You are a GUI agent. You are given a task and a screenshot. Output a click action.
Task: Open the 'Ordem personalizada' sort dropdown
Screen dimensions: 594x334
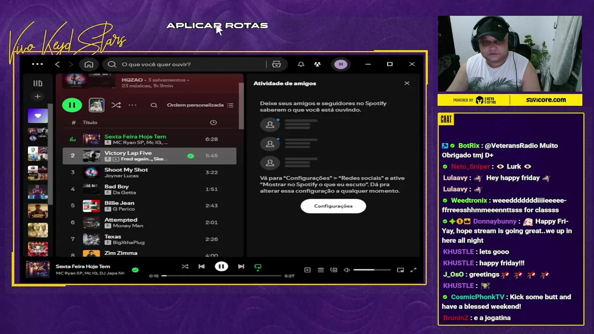[x=200, y=105]
